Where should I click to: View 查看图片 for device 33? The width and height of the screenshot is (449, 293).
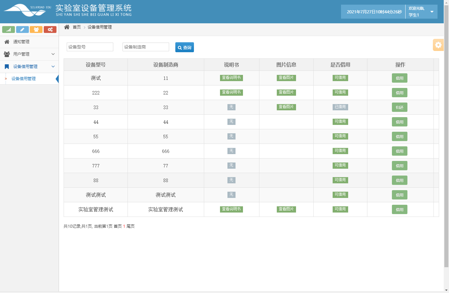(x=286, y=107)
